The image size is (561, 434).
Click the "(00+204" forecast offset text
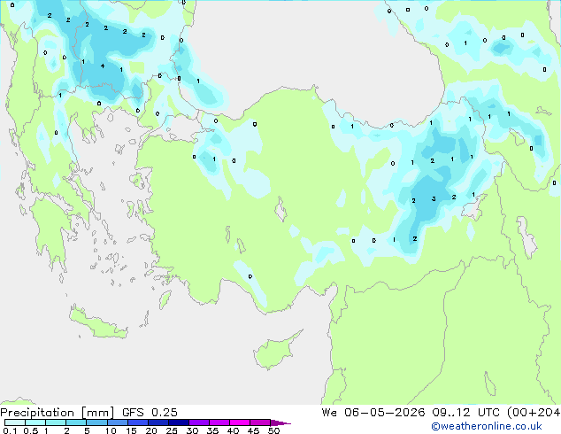click(x=534, y=413)
